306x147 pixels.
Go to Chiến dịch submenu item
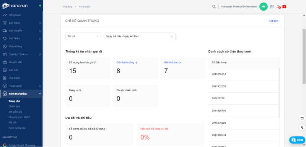[15, 107]
